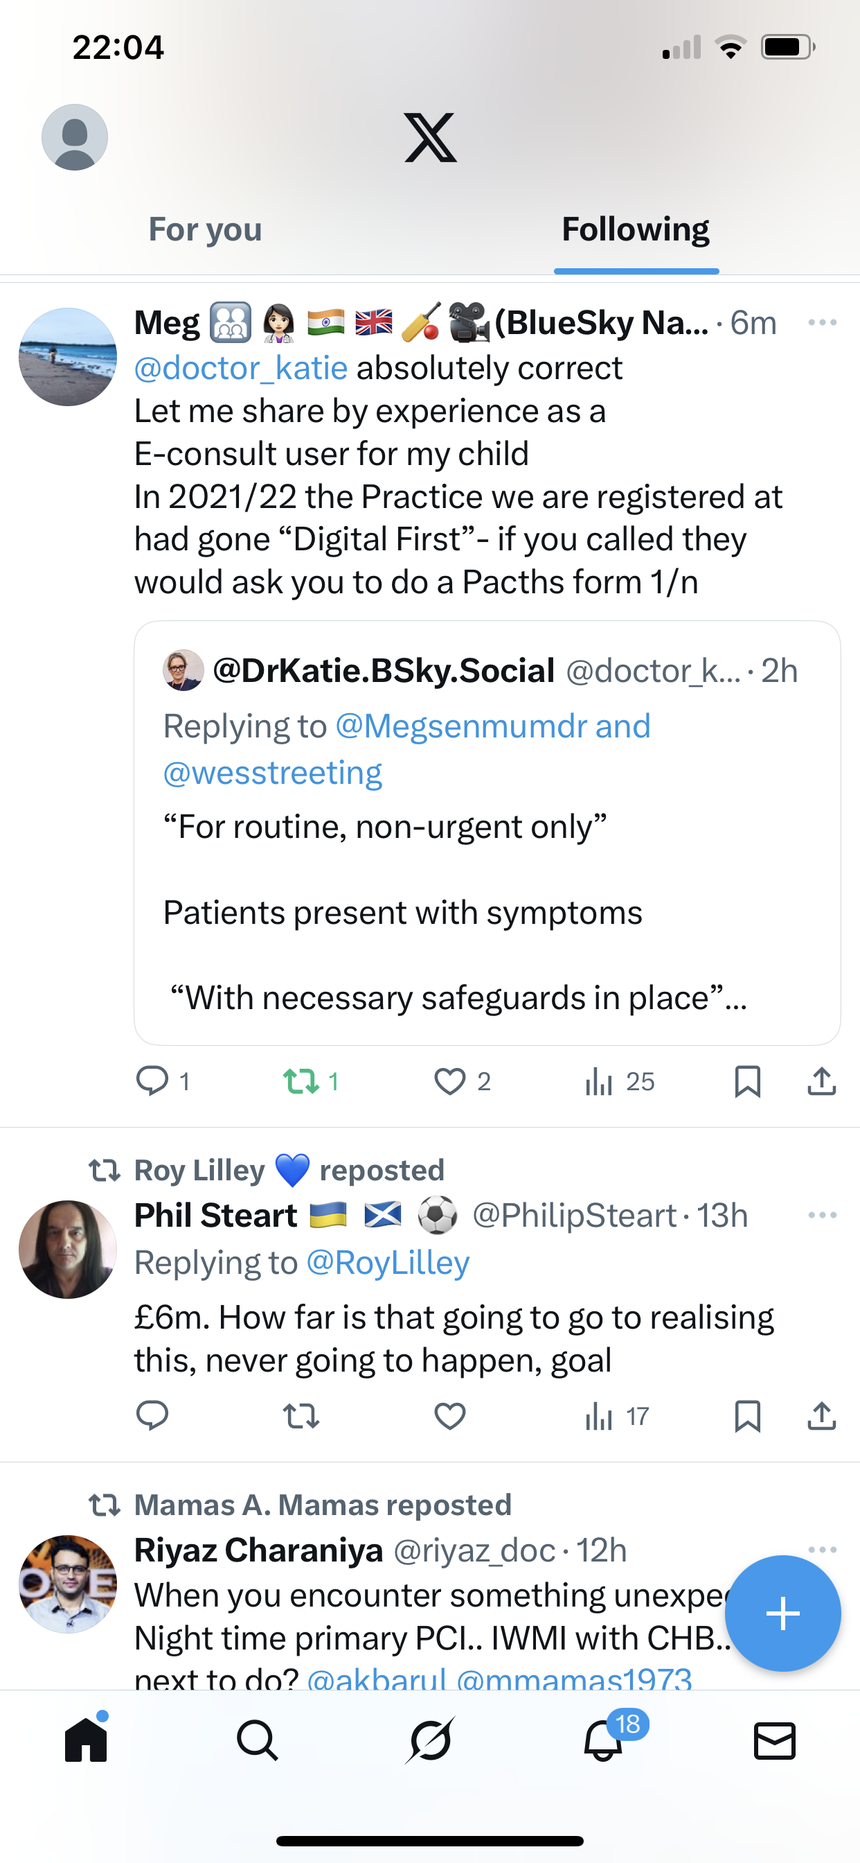Open more options on Phil Steart's post
This screenshot has height=1863, width=860.
pyautogui.click(x=823, y=1215)
